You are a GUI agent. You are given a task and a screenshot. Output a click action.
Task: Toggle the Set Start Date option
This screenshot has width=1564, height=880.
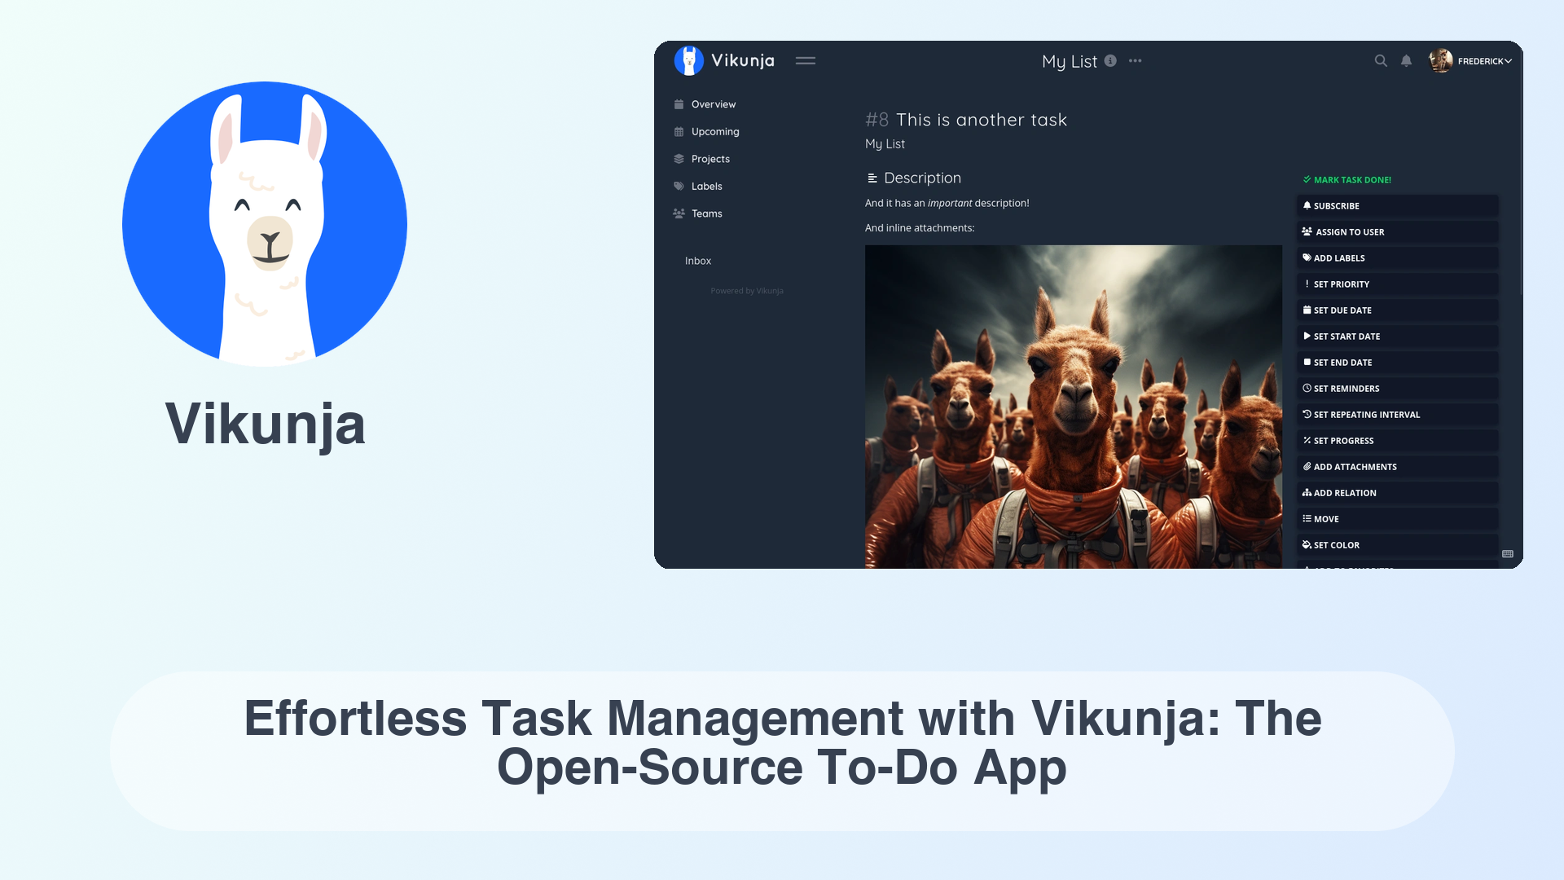point(1396,337)
